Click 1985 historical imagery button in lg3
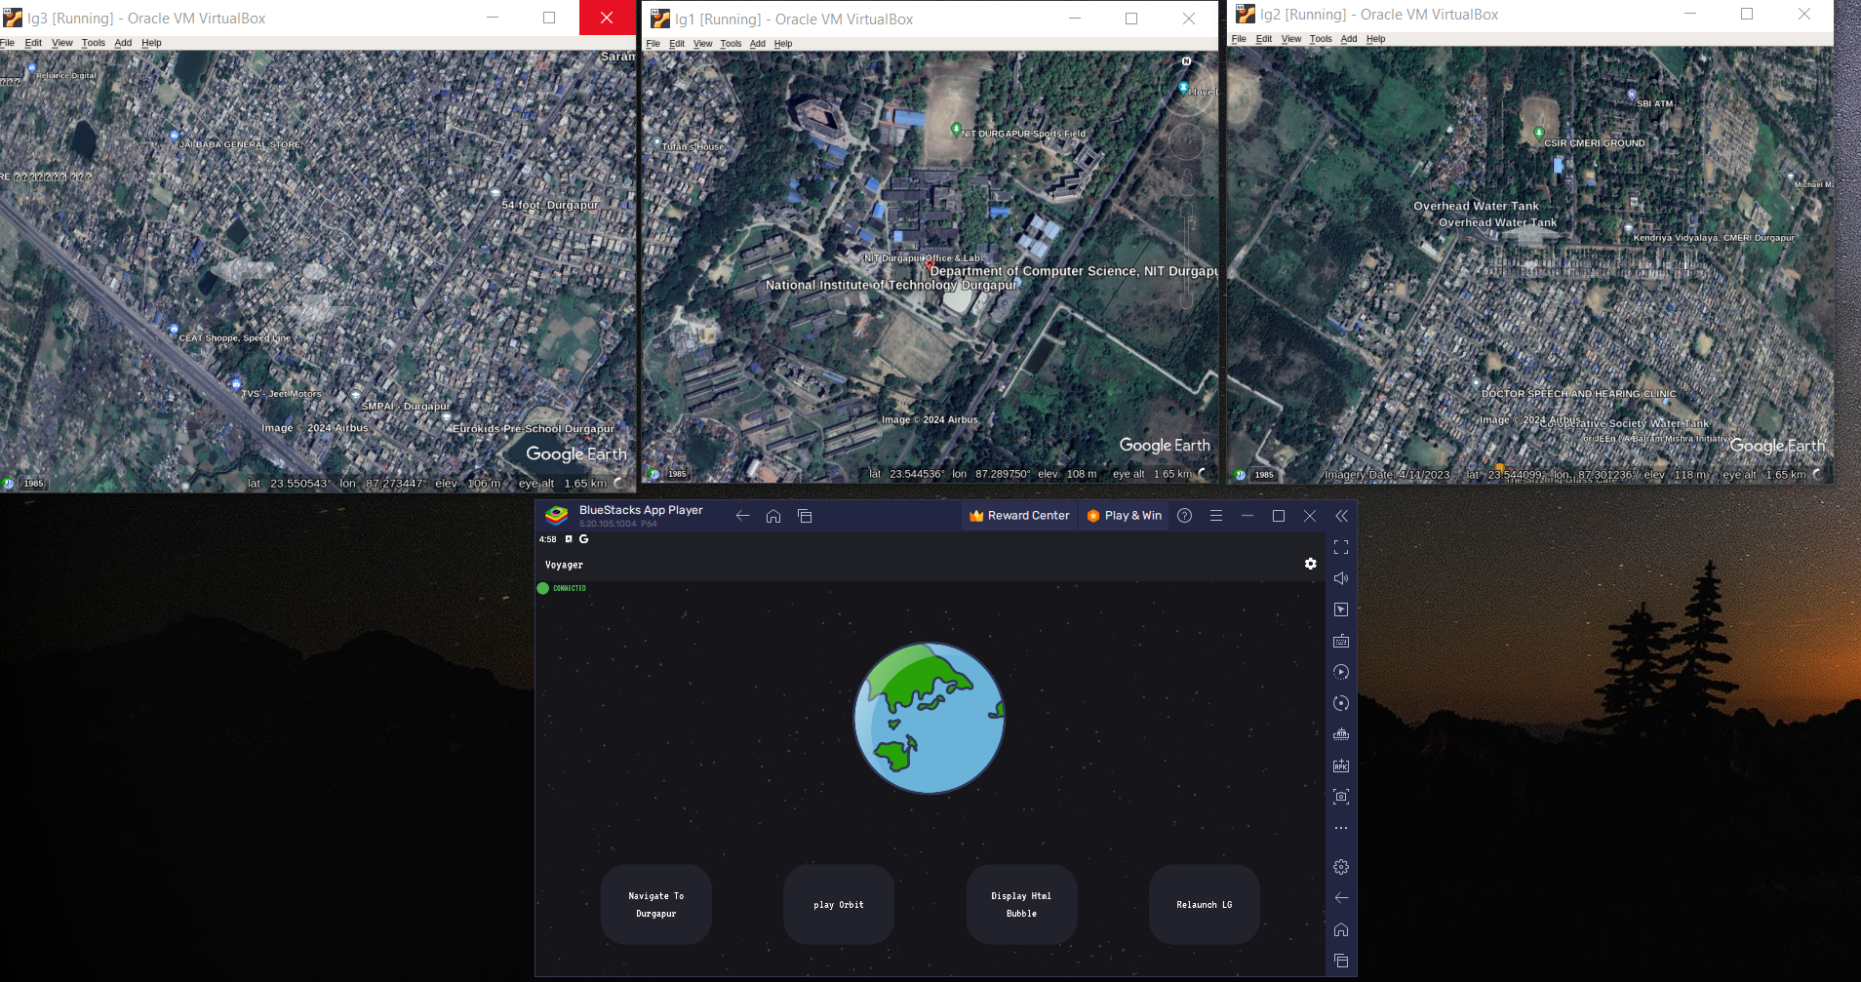Viewport: 1861px width, 982px height. 33,484
